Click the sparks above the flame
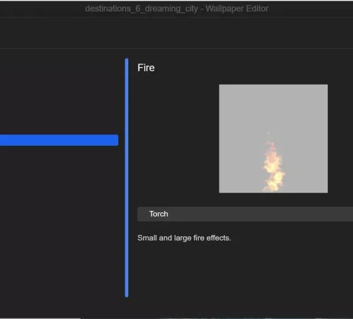This screenshot has height=319, width=353. click(273, 133)
